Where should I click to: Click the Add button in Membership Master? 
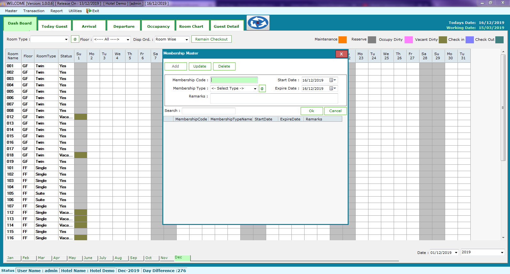click(x=175, y=66)
